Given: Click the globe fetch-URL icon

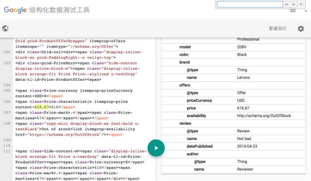Looking at the screenshot, I should click(5, 29).
